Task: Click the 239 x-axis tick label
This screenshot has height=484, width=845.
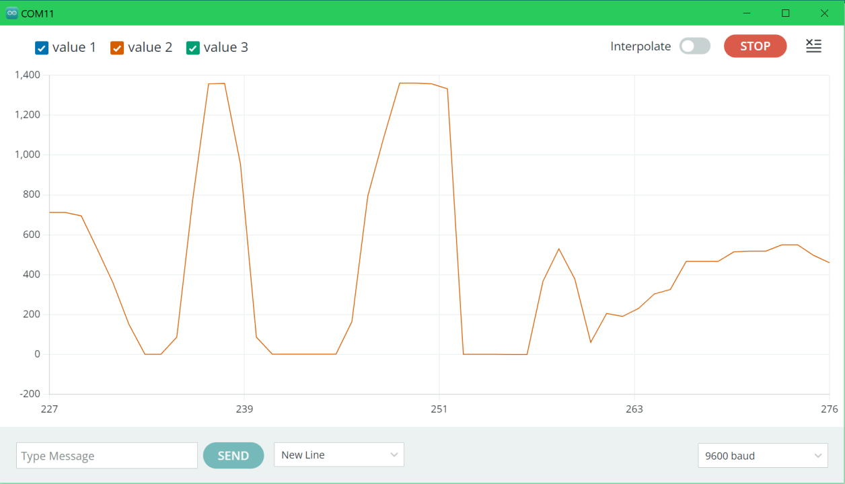Action: 244,409
